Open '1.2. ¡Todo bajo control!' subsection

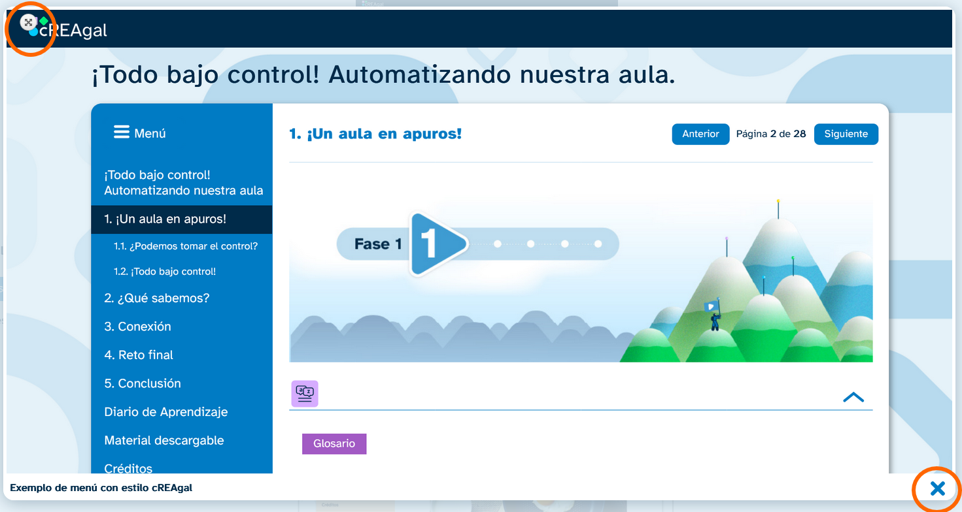pos(165,272)
